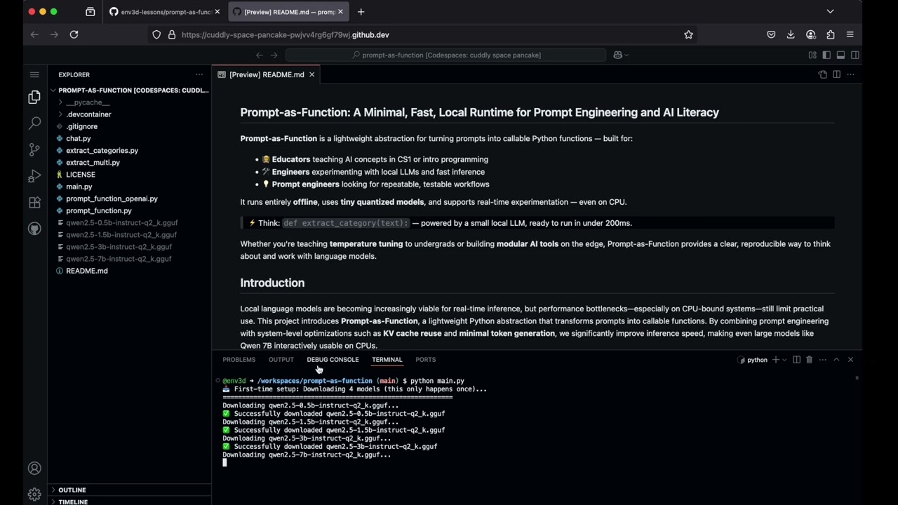
Task: Open the GitHub view in activity bar
Action: click(x=34, y=229)
